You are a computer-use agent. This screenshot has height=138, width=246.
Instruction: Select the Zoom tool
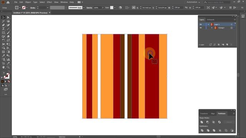(x=8, y=67)
